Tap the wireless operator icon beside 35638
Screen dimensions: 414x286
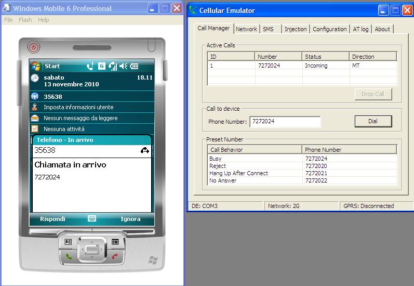[35, 97]
